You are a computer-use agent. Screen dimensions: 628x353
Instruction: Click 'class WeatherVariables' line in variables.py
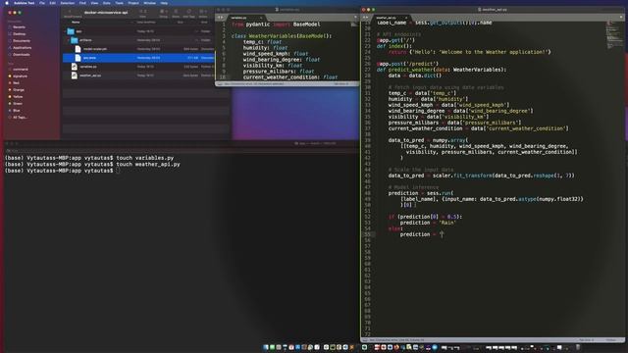pyautogui.click(x=282, y=36)
